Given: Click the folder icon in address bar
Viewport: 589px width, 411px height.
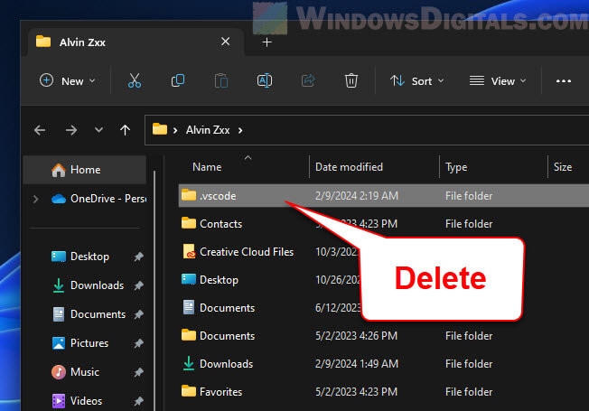Looking at the screenshot, I should [x=160, y=129].
